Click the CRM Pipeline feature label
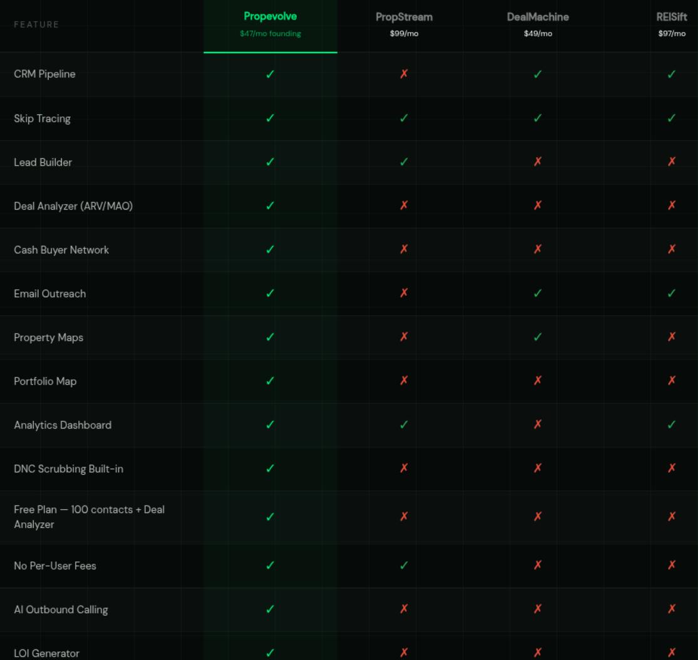This screenshot has width=698, height=660. [x=44, y=74]
